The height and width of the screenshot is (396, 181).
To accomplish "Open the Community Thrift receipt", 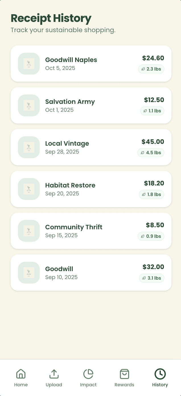I will 91,231.
